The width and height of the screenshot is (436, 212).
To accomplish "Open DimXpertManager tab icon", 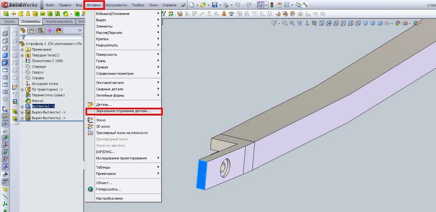I will tap(49, 30).
